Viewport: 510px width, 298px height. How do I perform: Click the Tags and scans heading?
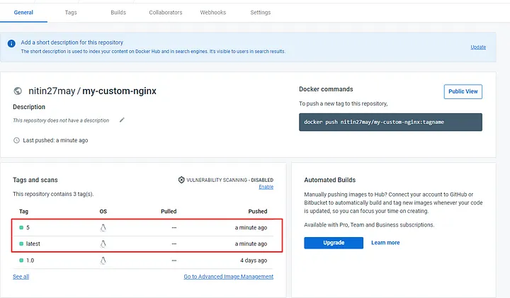(x=35, y=180)
